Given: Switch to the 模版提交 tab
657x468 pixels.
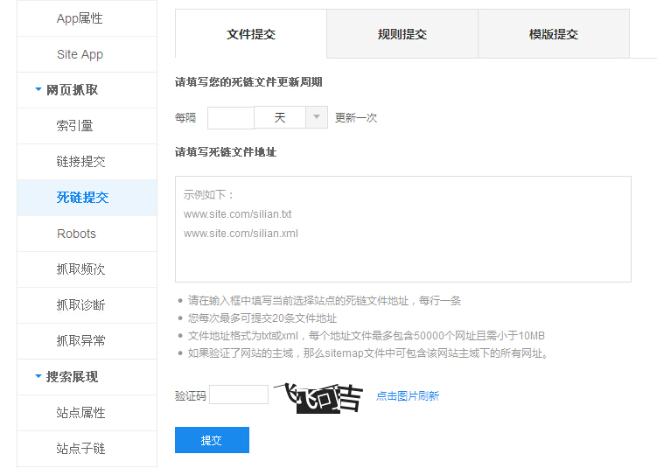Looking at the screenshot, I should [x=553, y=34].
